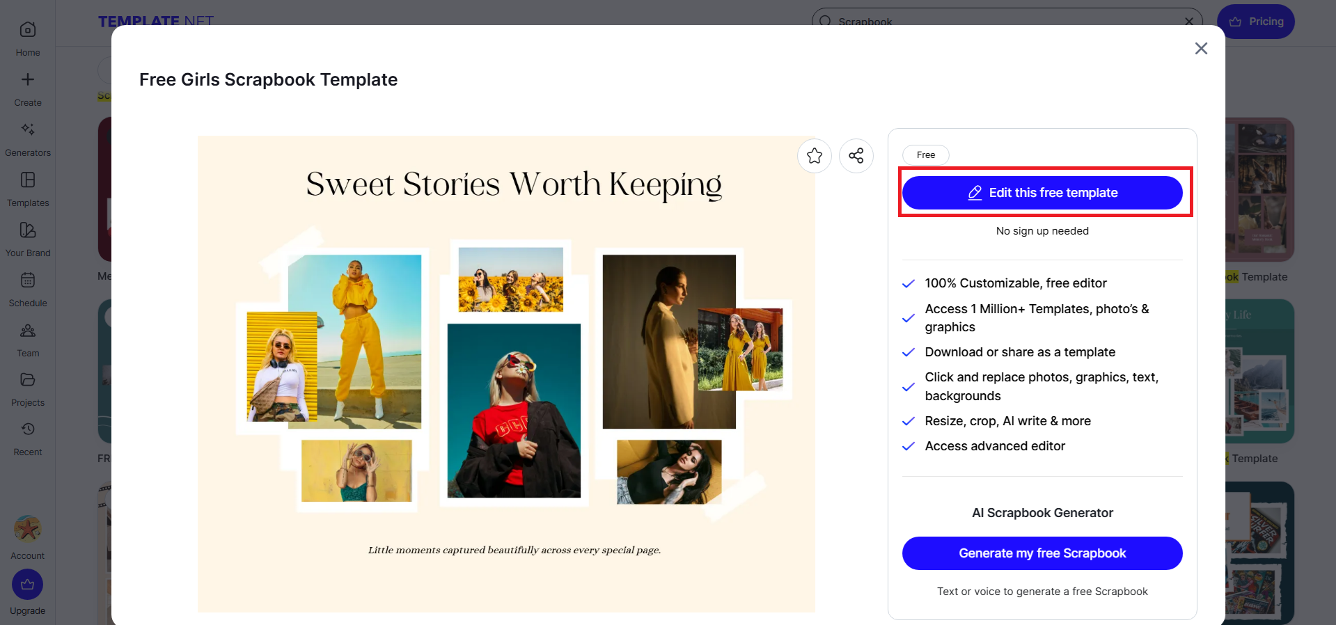Click the Upgrade crown icon
This screenshot has height=625, width=1336.
click(x=28, y=585)
